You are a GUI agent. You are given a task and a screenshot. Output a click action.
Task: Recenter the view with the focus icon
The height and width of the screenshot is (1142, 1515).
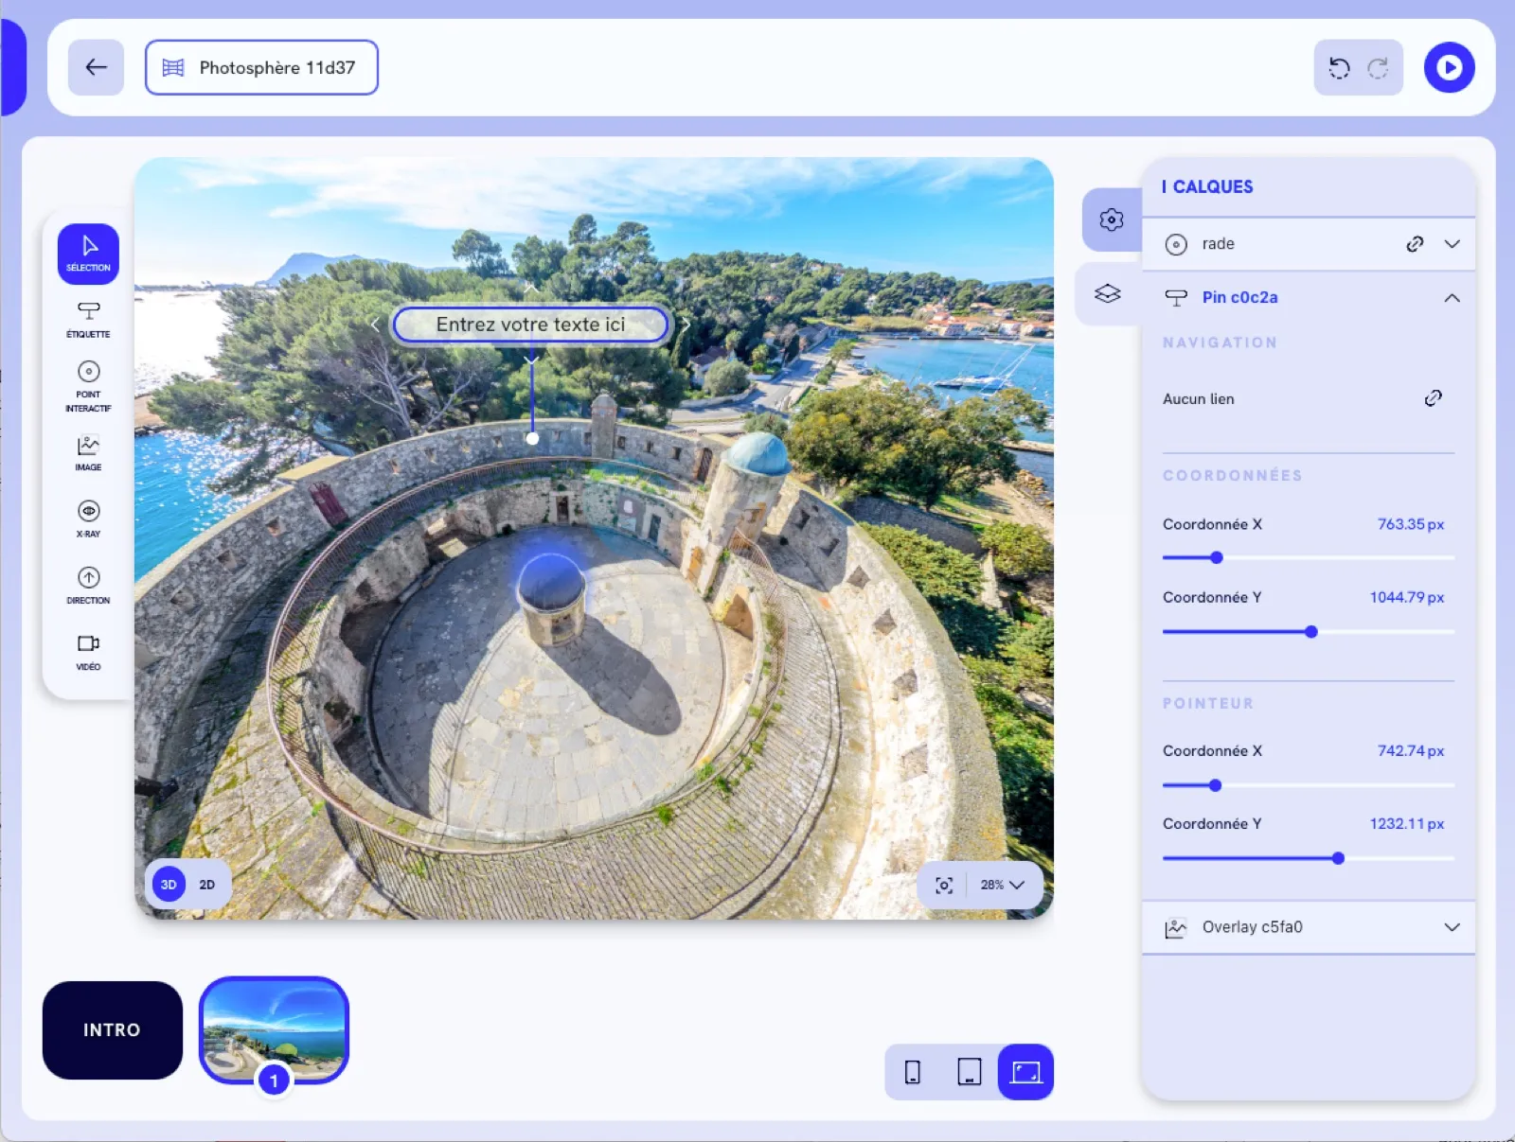click(944, 885)
